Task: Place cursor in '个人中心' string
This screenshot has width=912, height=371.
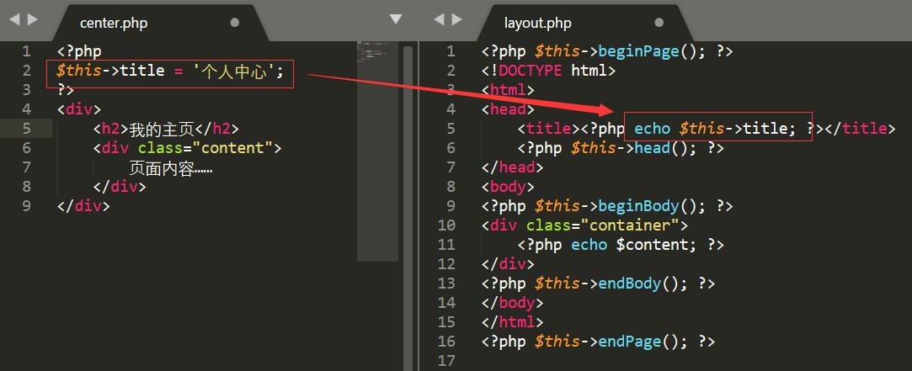Action: click(234, 71)
